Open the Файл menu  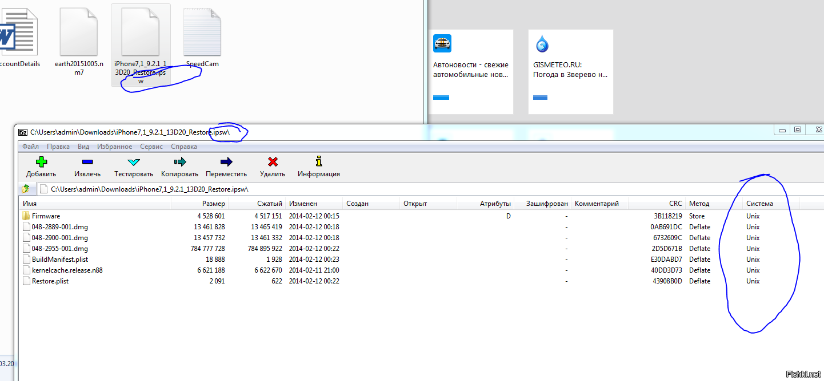point(30,147)
